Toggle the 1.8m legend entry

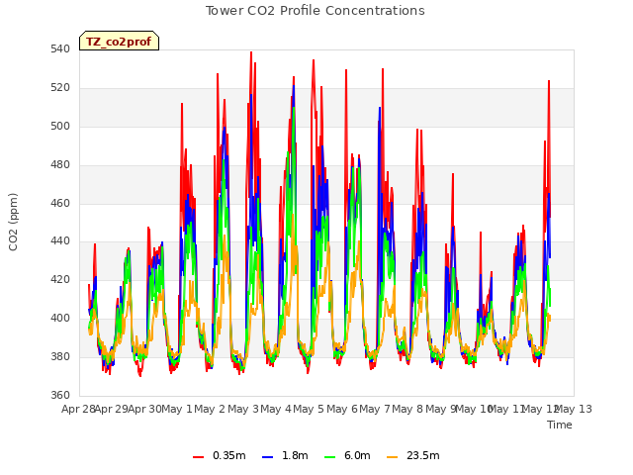pos(285,455)
